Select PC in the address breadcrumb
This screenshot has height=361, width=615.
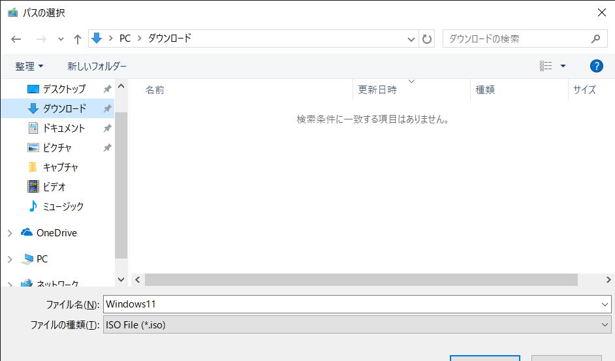coord(125,39)
